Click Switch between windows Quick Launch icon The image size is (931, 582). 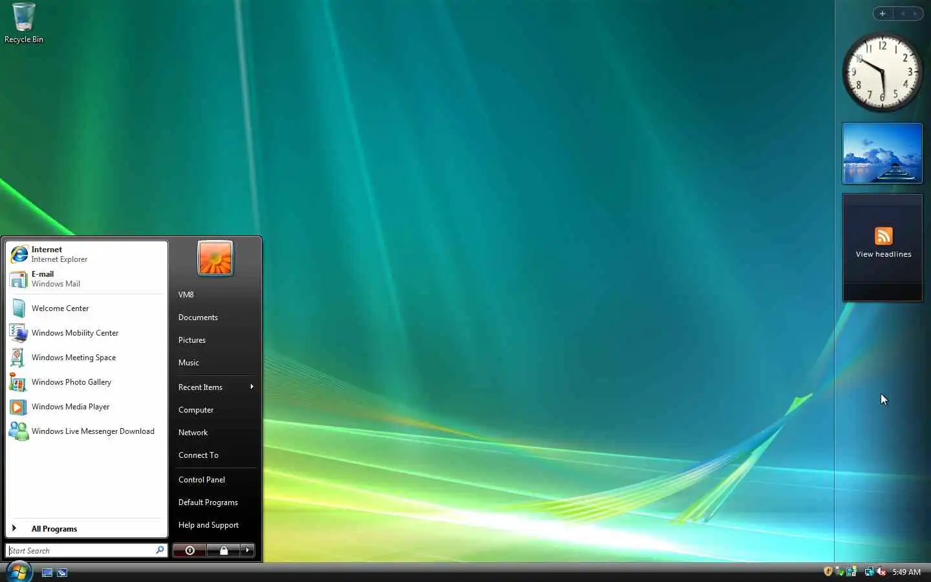point(62,572)
